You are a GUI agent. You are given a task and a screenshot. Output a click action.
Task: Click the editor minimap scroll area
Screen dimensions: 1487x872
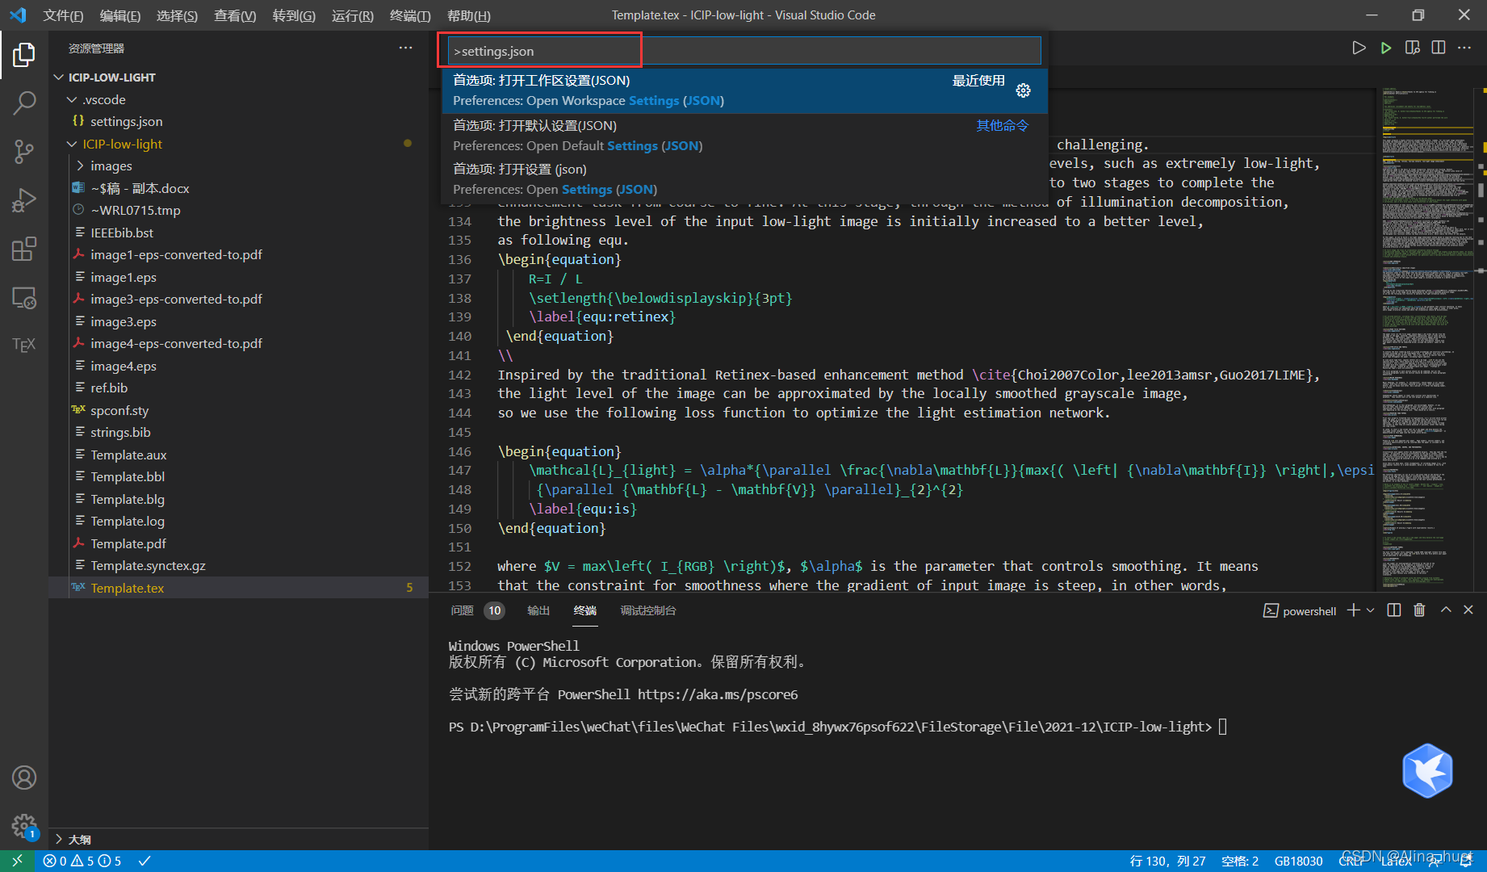[1427, 339]
